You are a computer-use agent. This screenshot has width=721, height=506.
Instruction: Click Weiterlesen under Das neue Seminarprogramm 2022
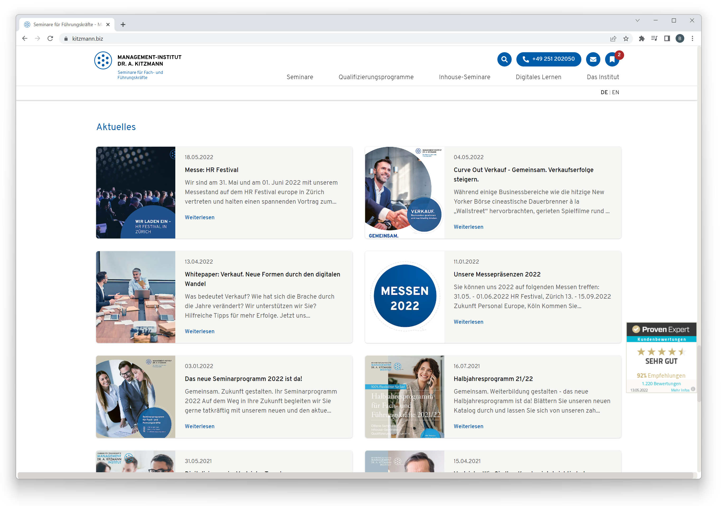click(199, 426)
